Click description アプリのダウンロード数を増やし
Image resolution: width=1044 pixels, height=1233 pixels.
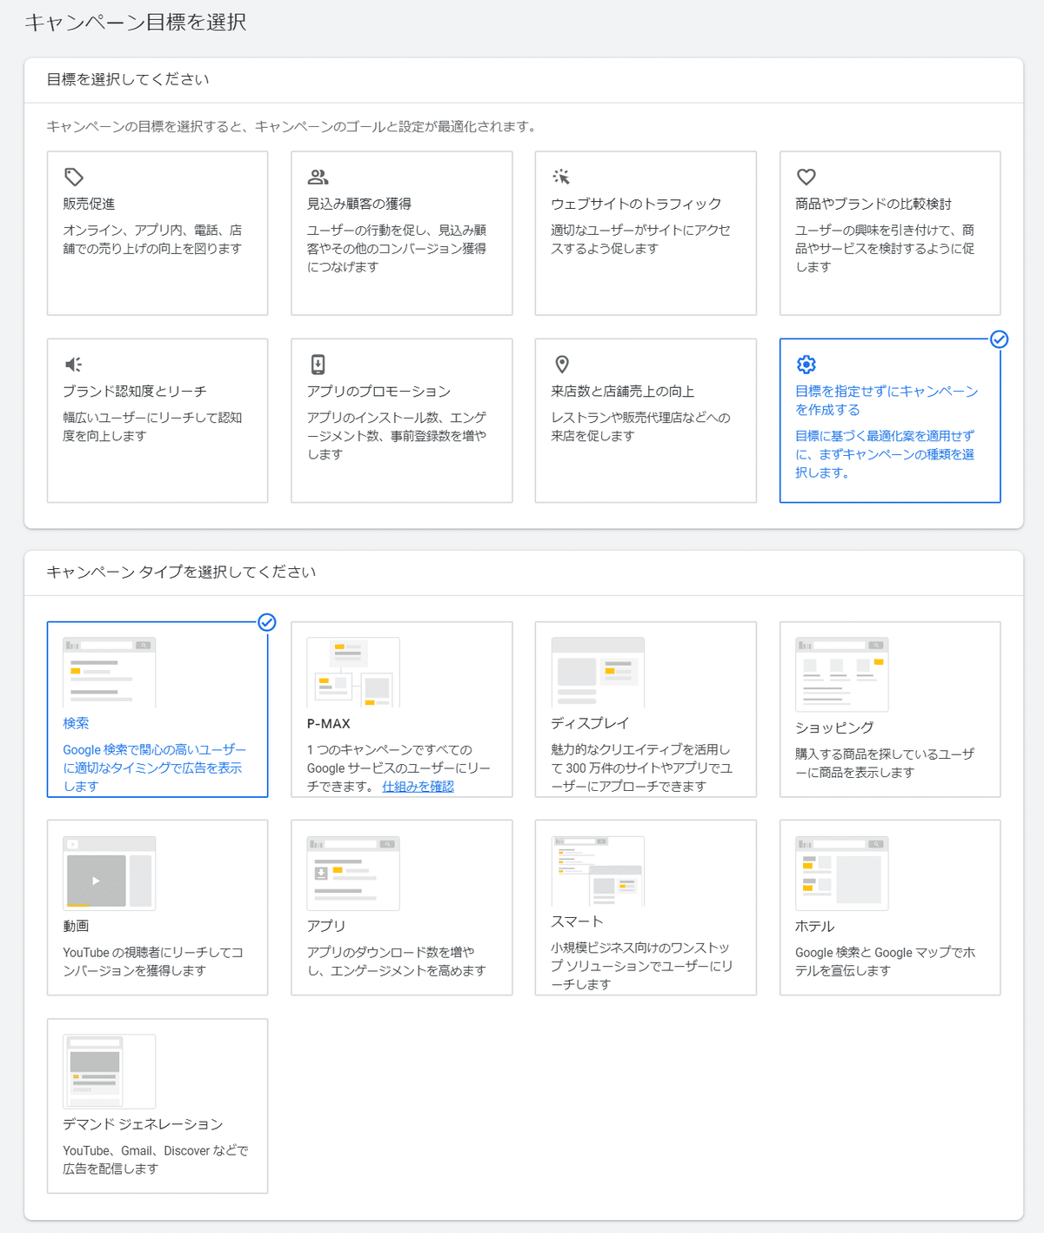click(397, 962)
